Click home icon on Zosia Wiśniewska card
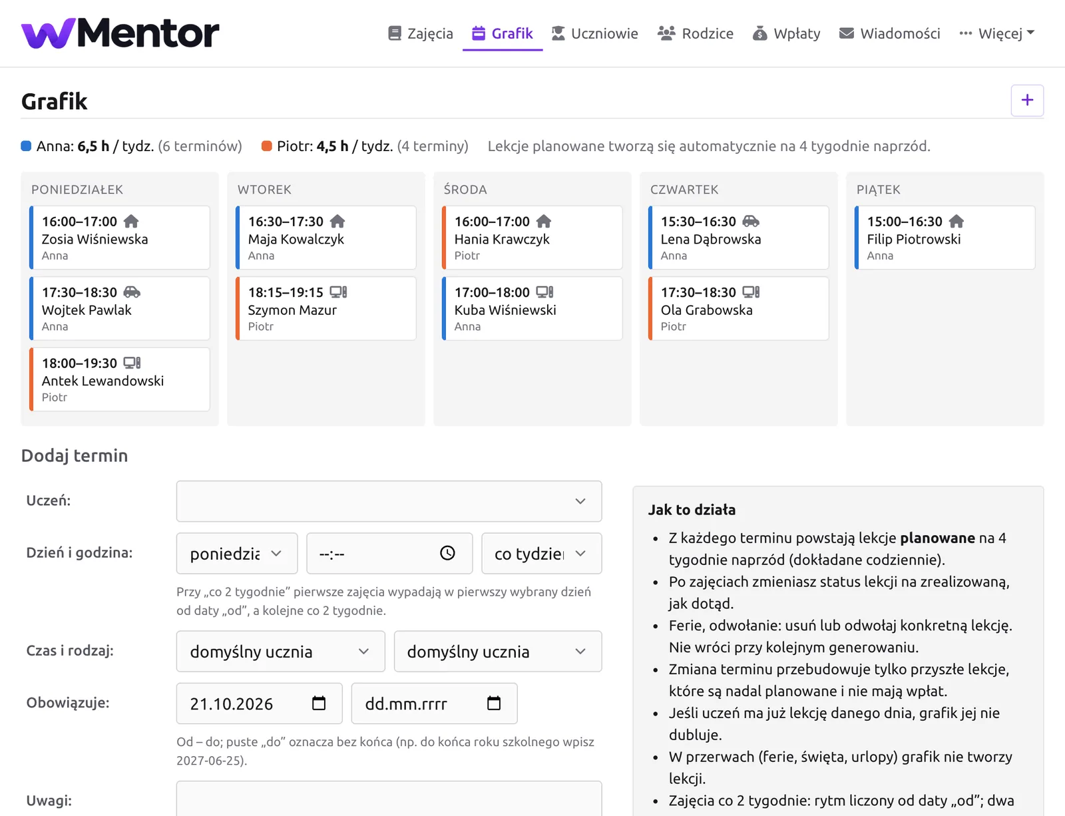The width and height of the screenshot is (1065, 816). (x=131, y=221)
